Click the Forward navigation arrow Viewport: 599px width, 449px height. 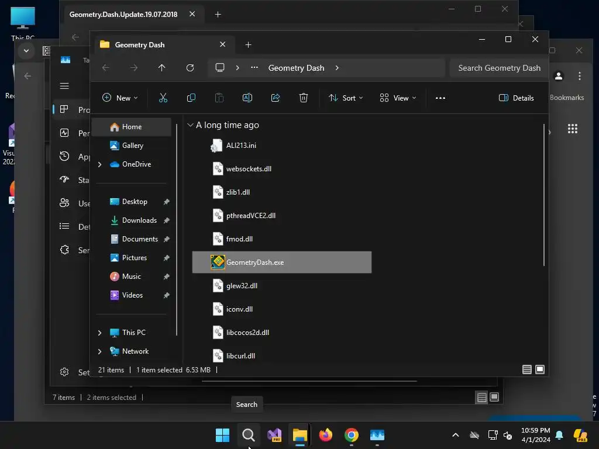pyautogui.click(x=134, y=68)
